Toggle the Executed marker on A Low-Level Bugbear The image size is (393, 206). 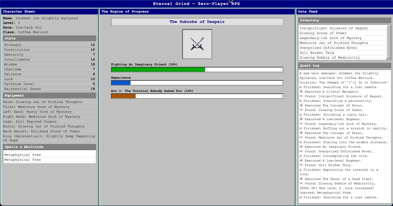click(300, 119)
